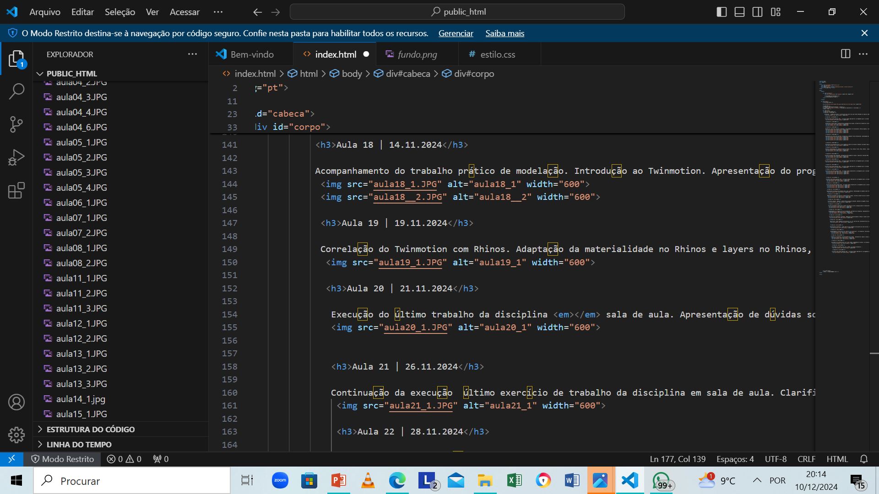Open index.html breadcrumb dropdown
Viewport: 879px width, 494px height.
(249, 74)
